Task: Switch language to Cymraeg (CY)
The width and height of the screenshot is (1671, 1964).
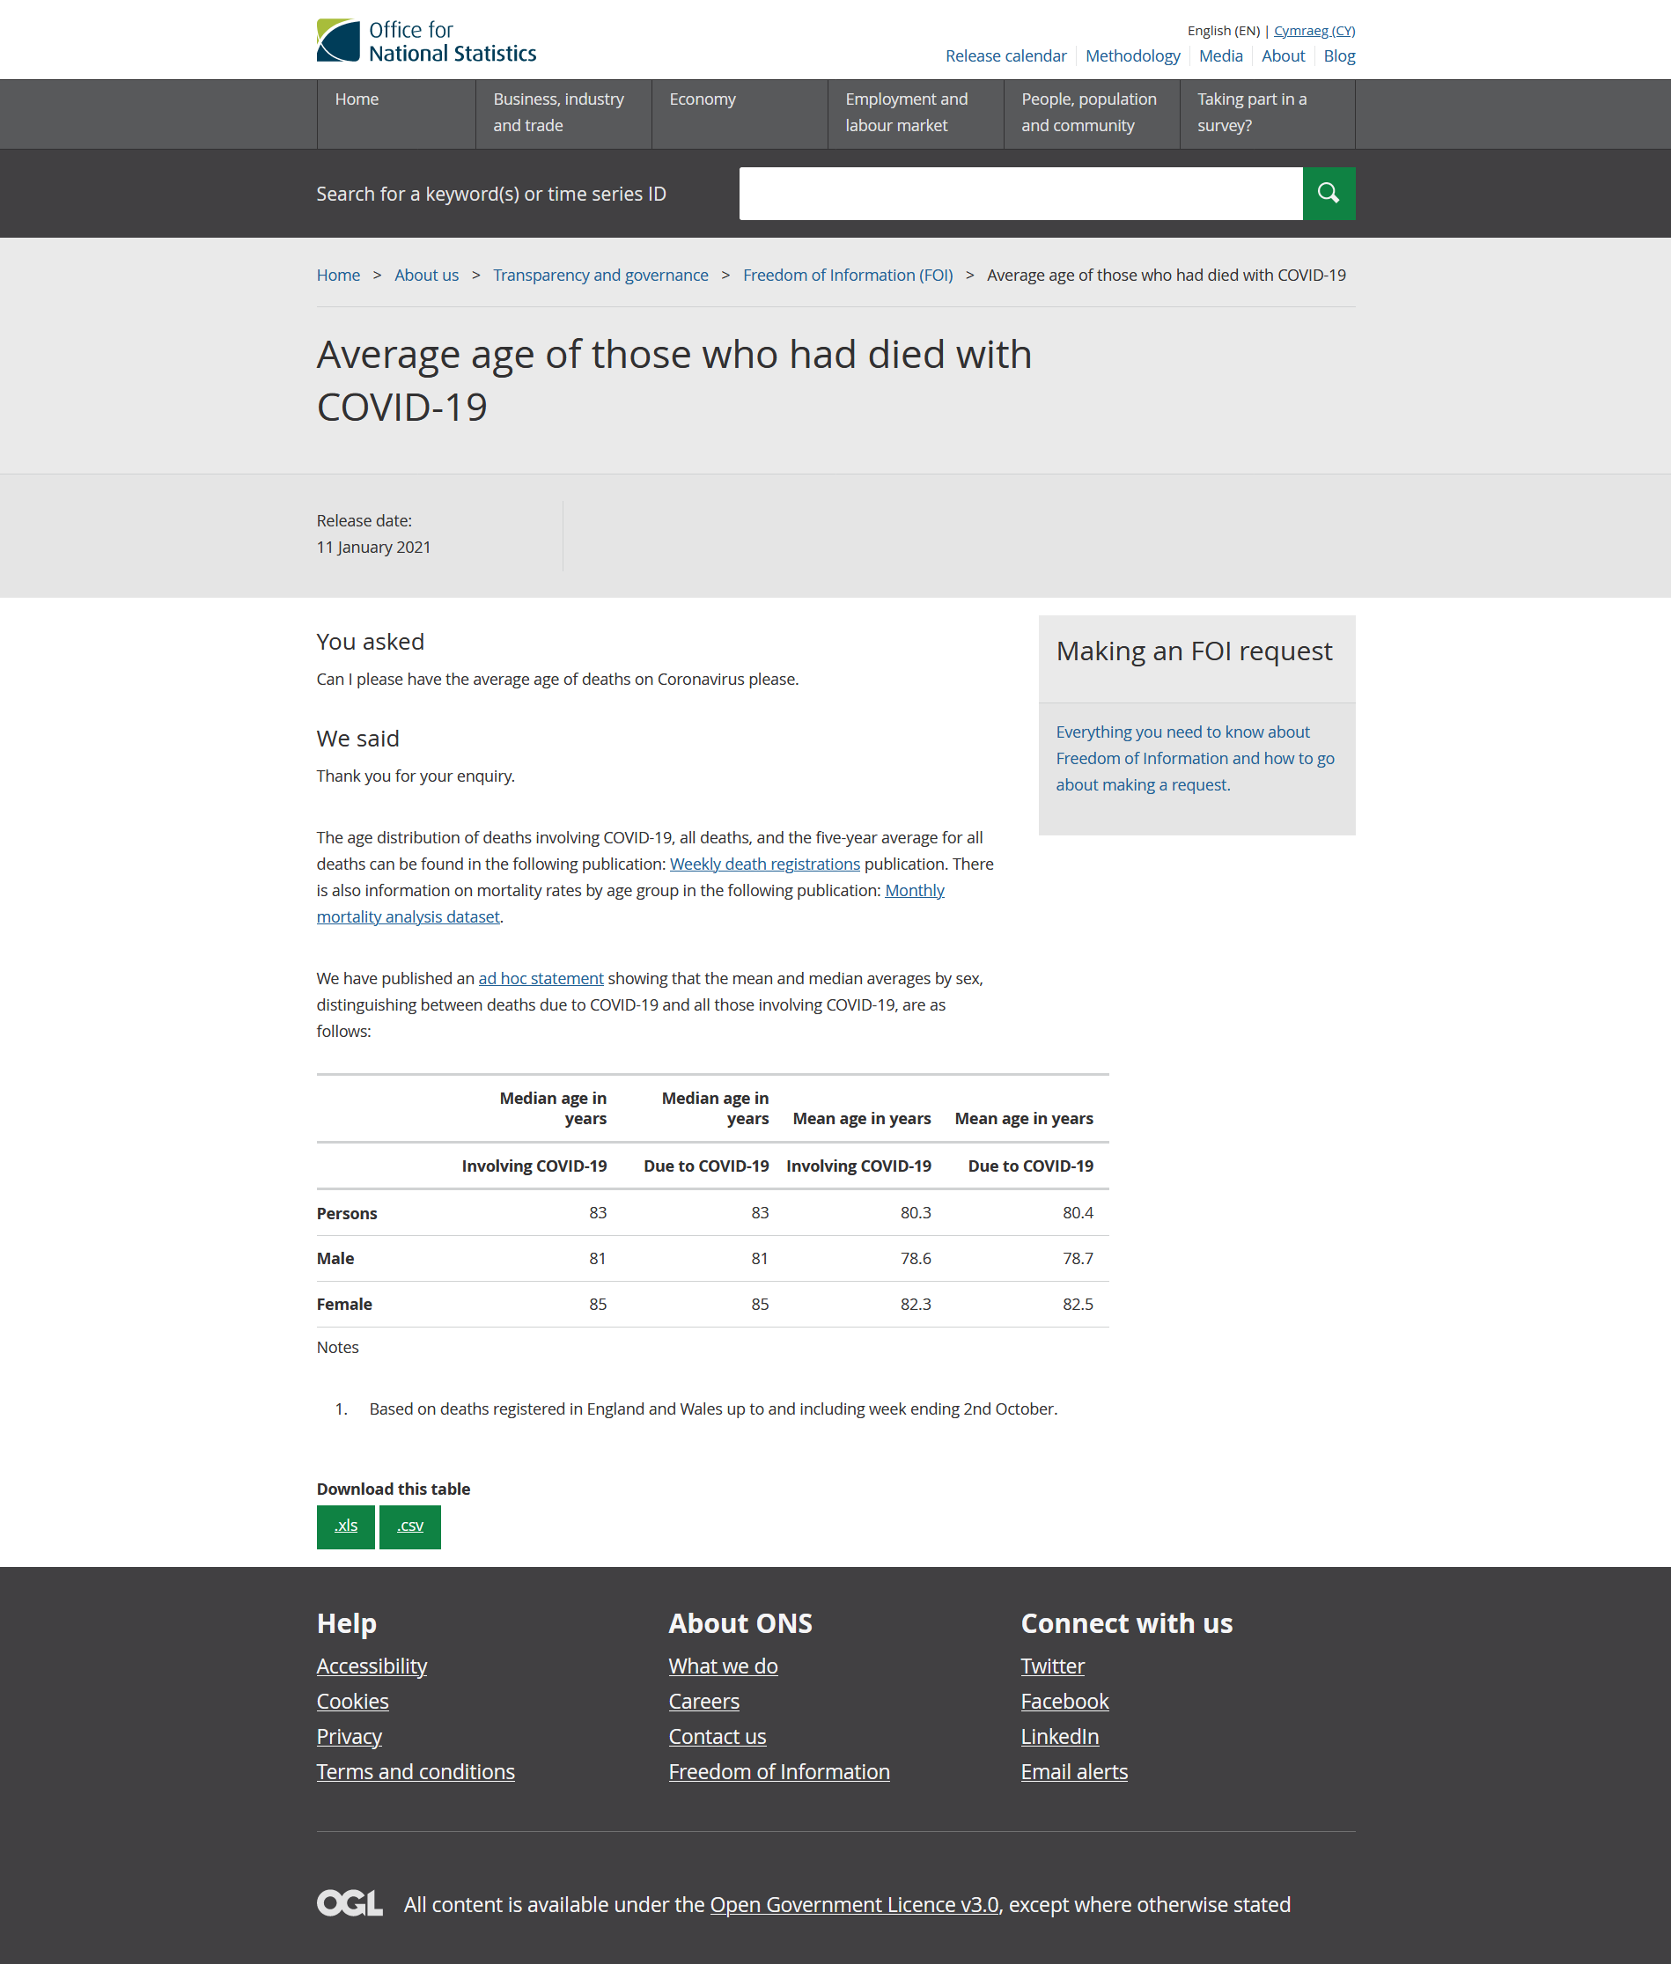Action: (x=1314, y=30)
